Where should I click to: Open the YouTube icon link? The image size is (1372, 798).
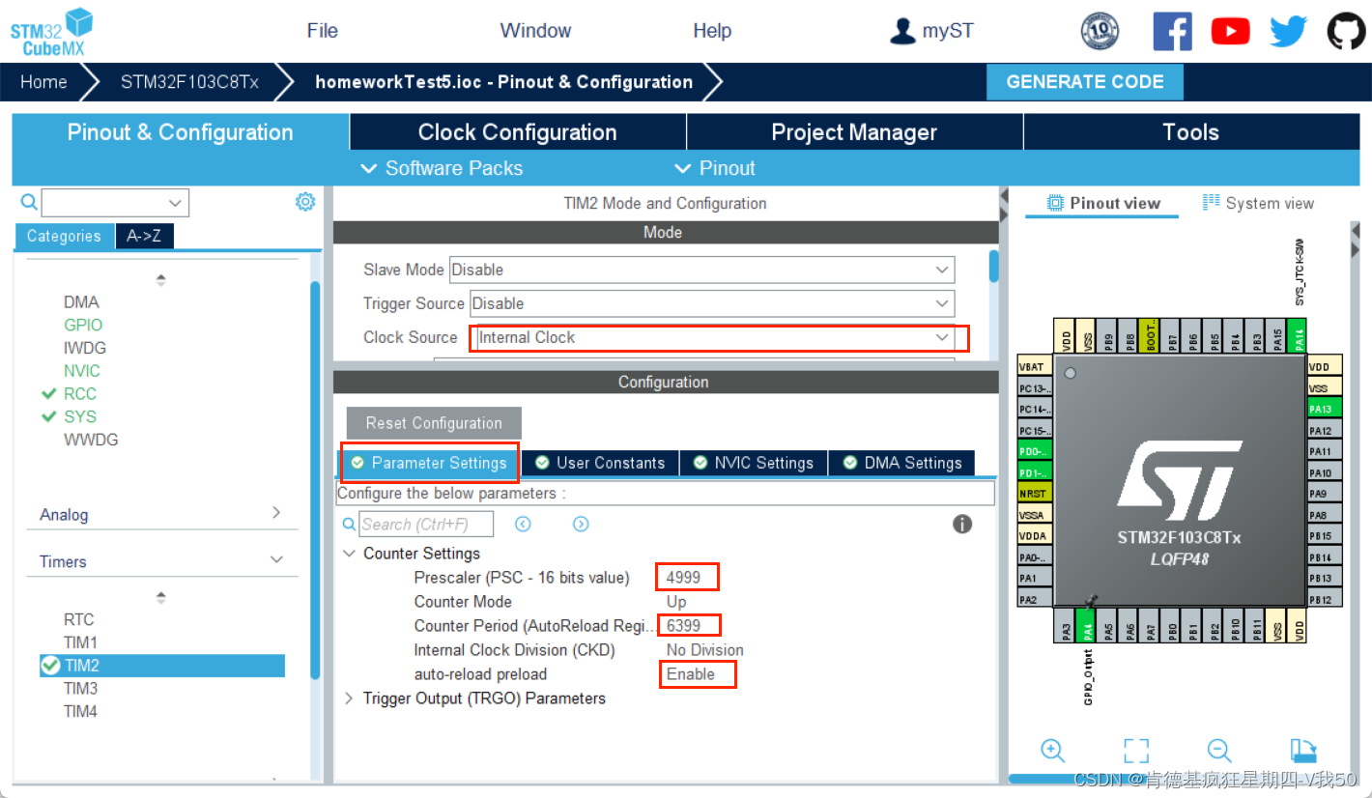[x=1230, y=31]
